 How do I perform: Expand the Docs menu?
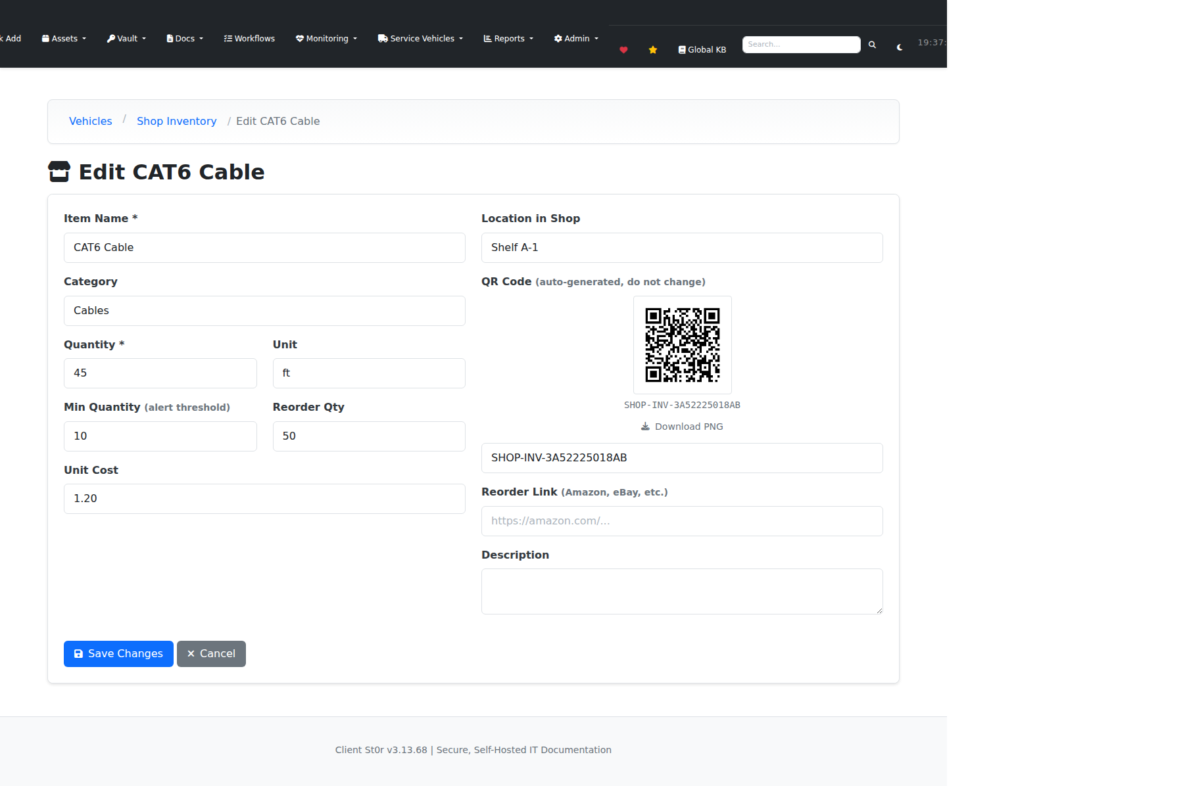(x=185, y=39)
